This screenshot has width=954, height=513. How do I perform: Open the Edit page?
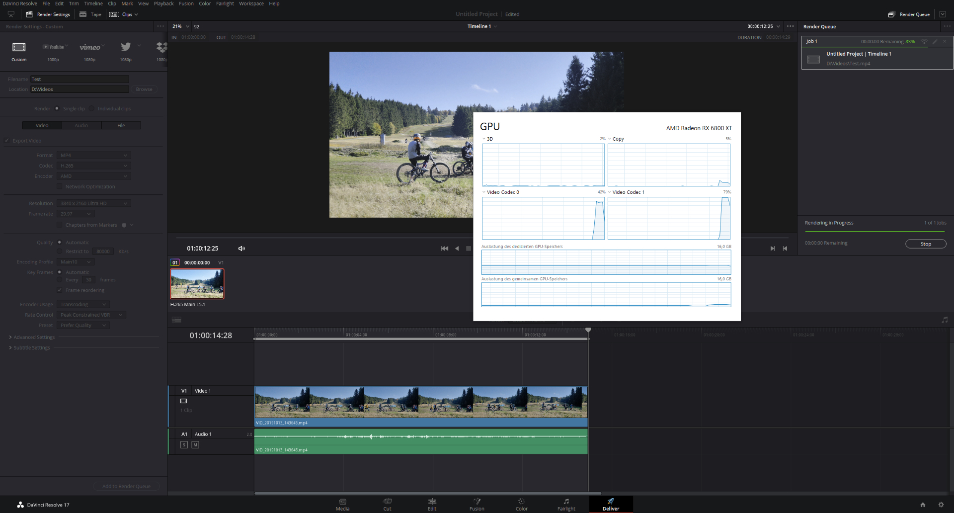432,504
